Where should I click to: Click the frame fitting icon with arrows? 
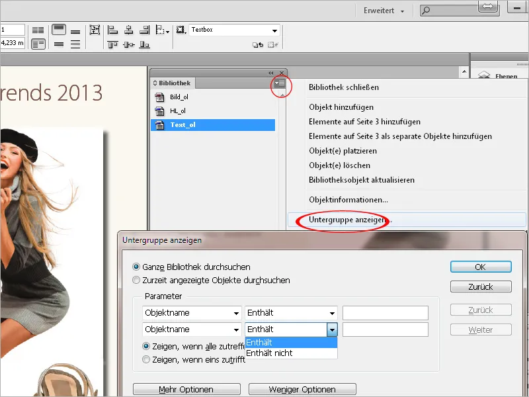95,30
